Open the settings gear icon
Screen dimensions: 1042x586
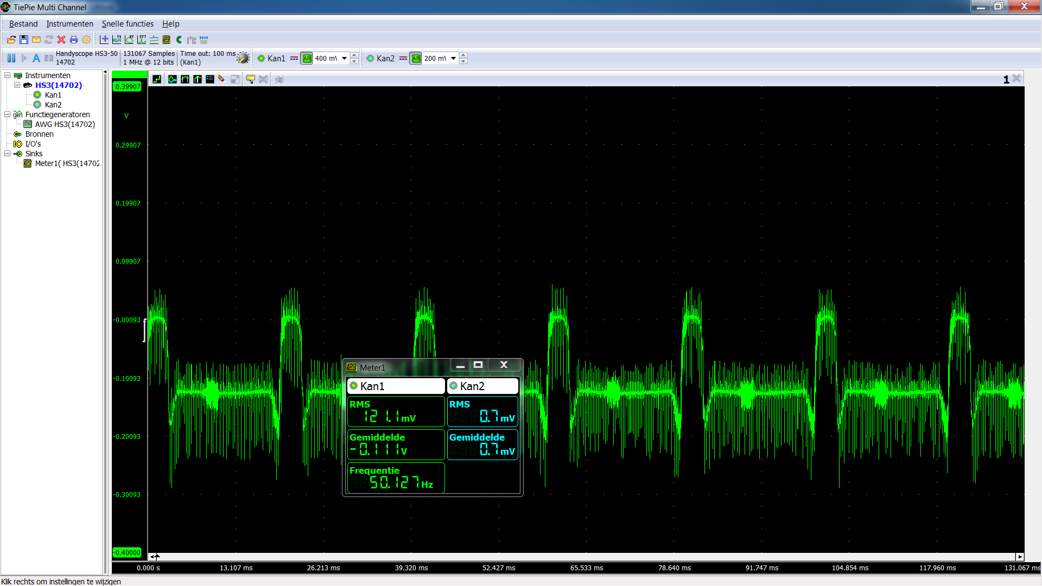86,40
